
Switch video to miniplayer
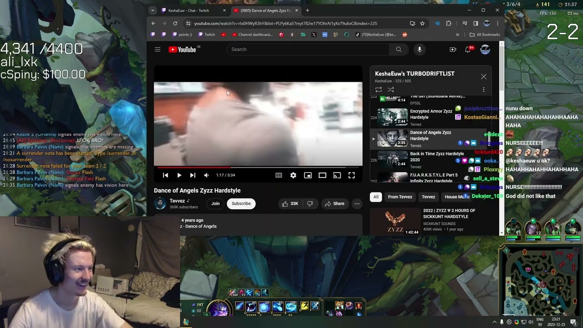coord(308,175)
